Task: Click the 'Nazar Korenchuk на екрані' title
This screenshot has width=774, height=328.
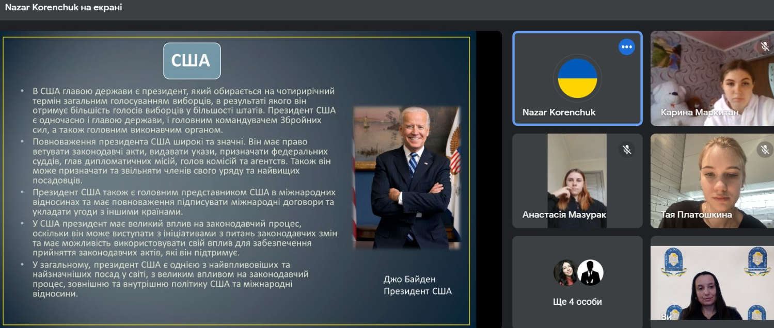Action: coord(64,8)
